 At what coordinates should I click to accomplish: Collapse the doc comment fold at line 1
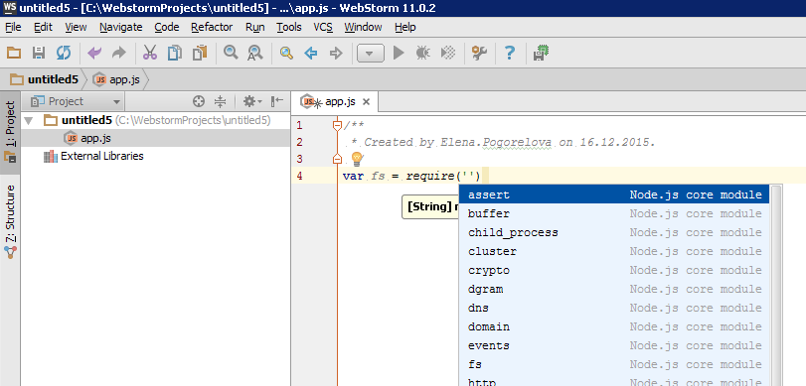337,125
